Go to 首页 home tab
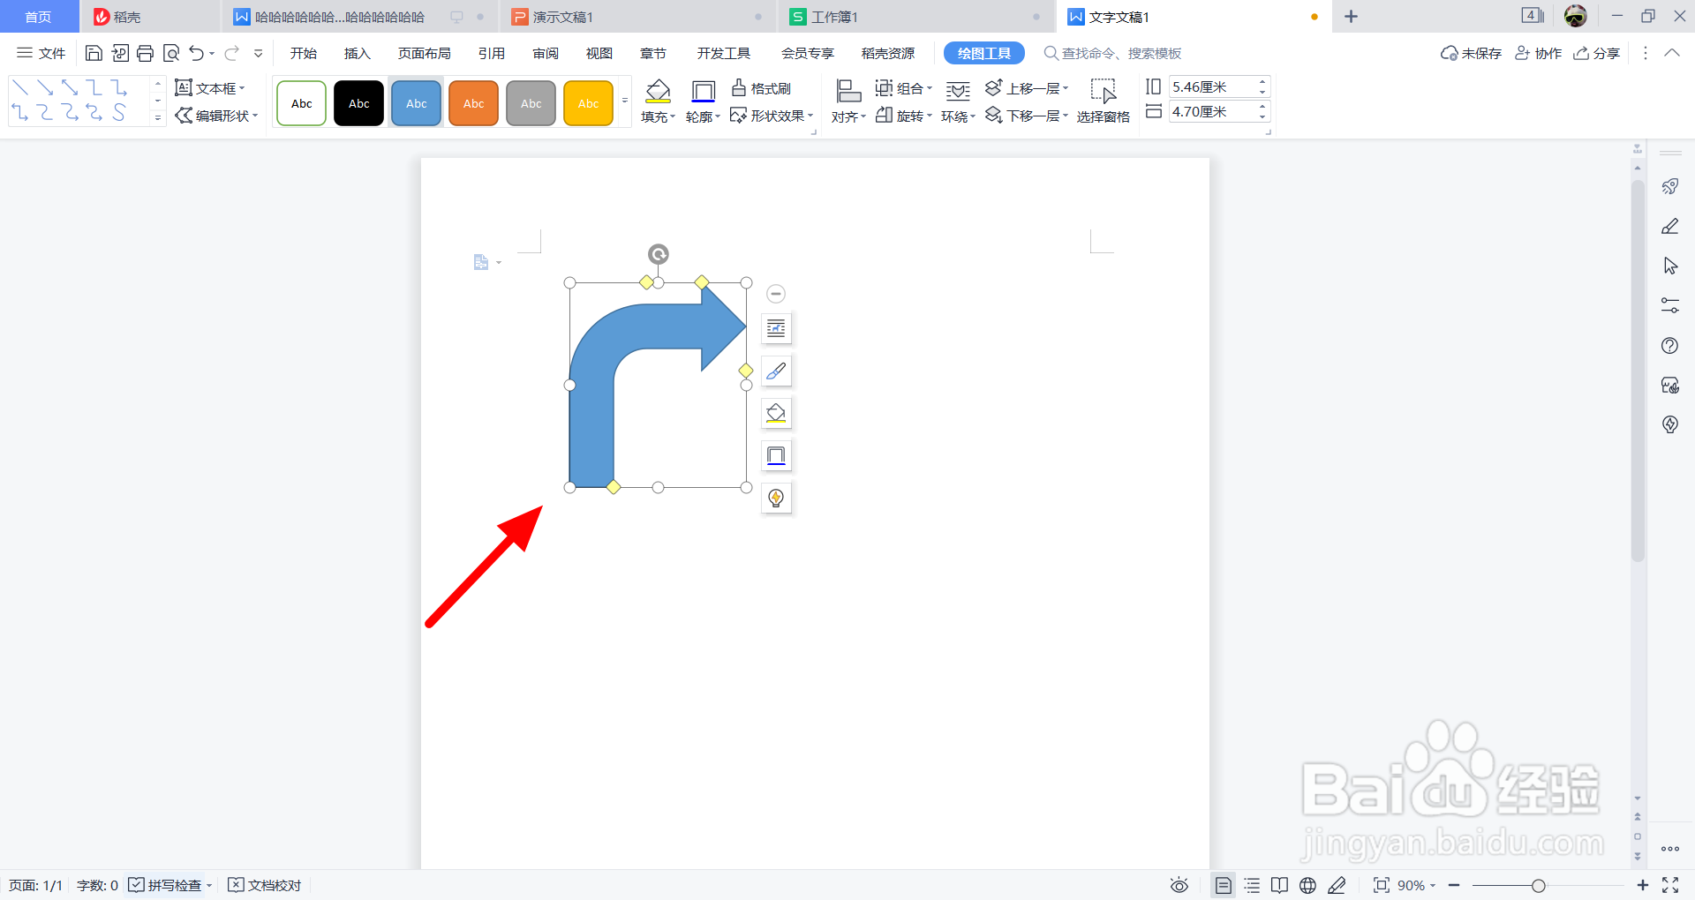 [38, 17]
